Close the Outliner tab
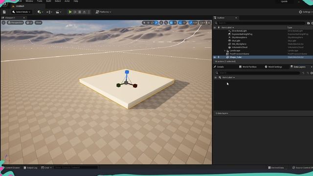Viewport: 313px width, 176px height. click(x=236, y=18)
